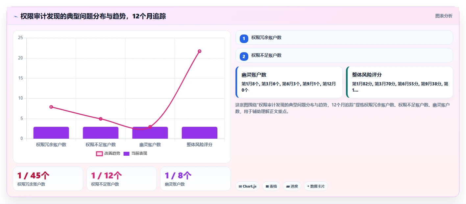Click the lightning icon beside the title
466x204 pixels.
[x=15, y=16]
